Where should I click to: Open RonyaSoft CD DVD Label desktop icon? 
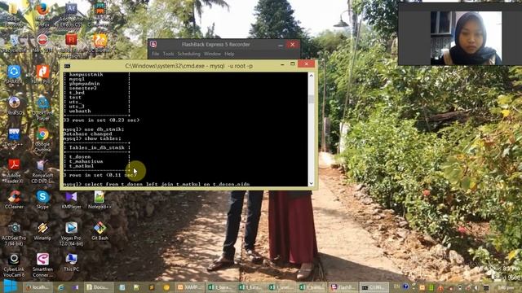pyautogui.click(x=42, y=170)
